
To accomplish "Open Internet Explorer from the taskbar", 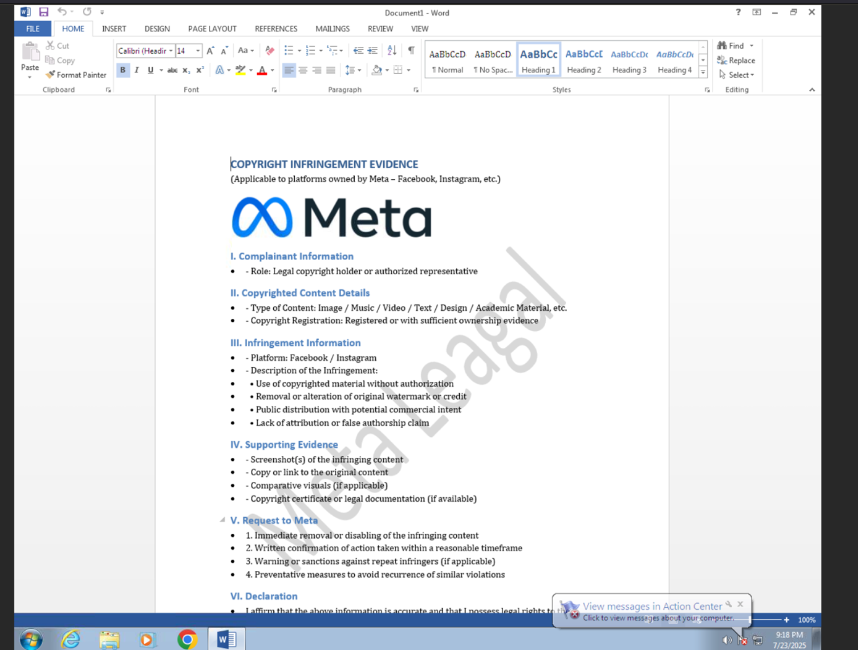I will 71,641.
